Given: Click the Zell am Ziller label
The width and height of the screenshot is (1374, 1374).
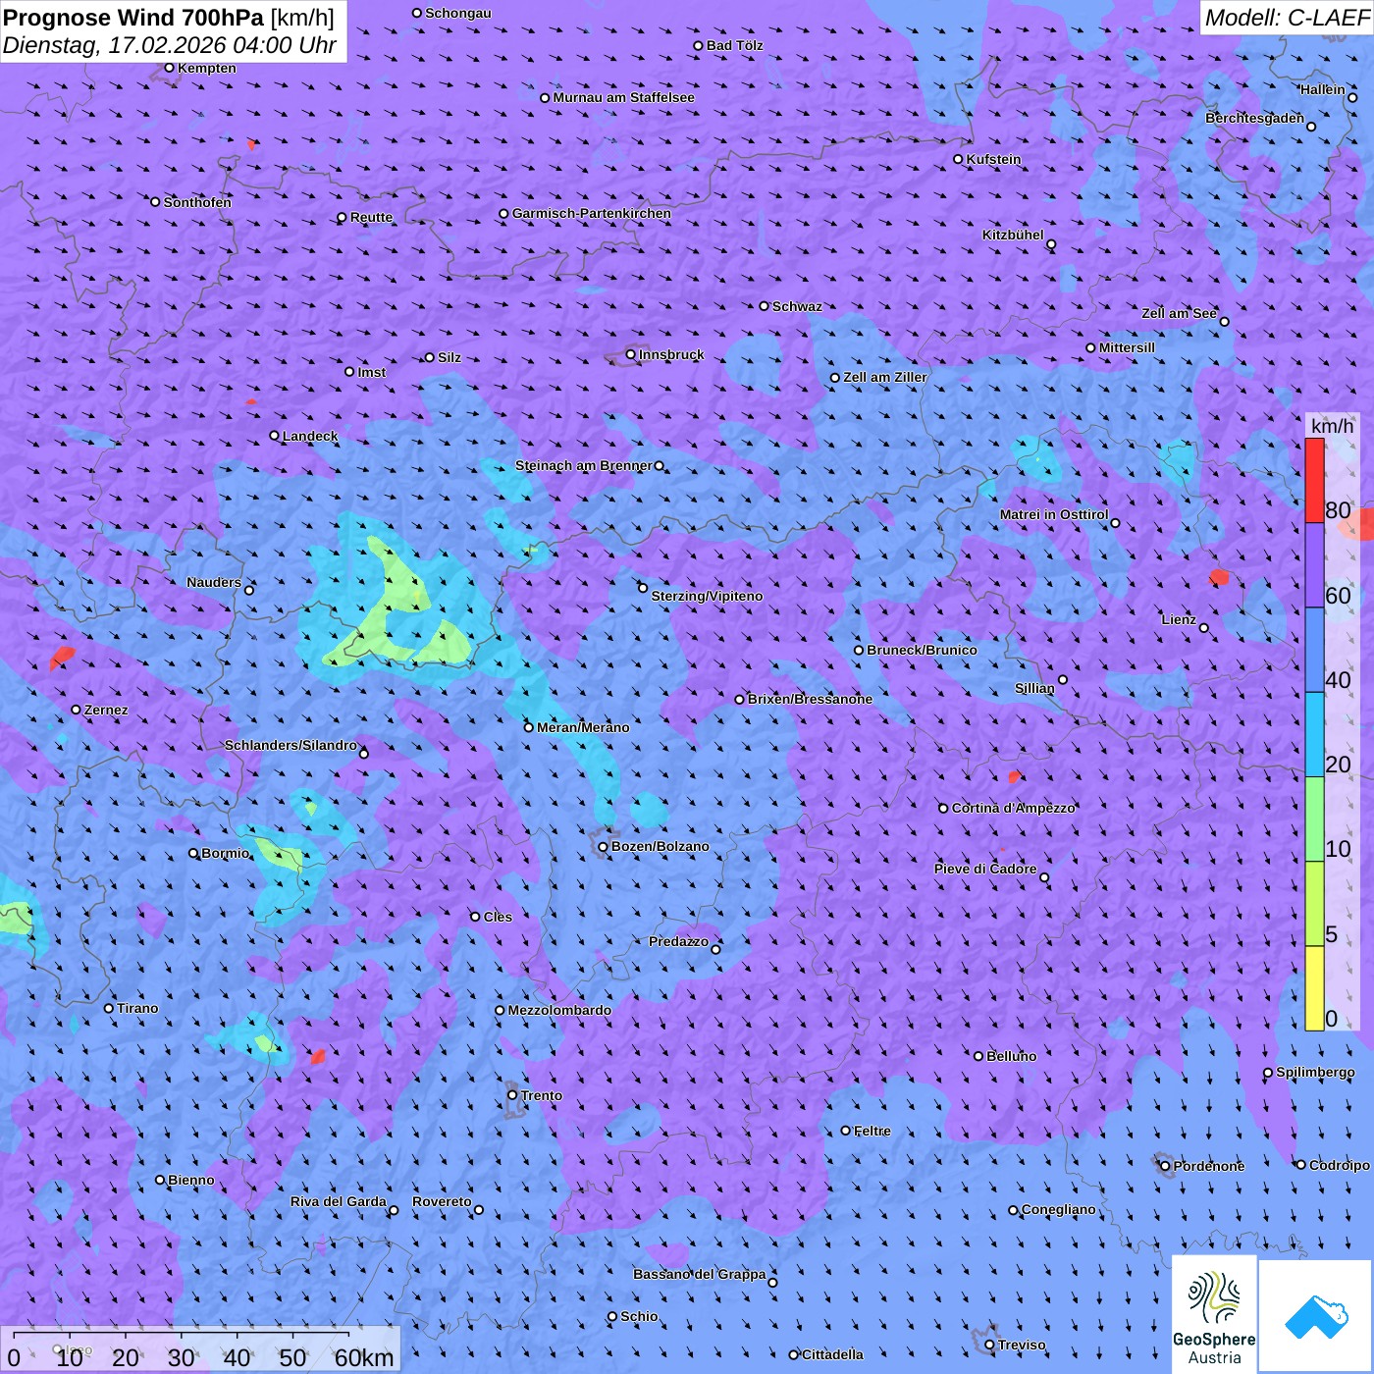Looking at the screenshot, I should (884, 377).
